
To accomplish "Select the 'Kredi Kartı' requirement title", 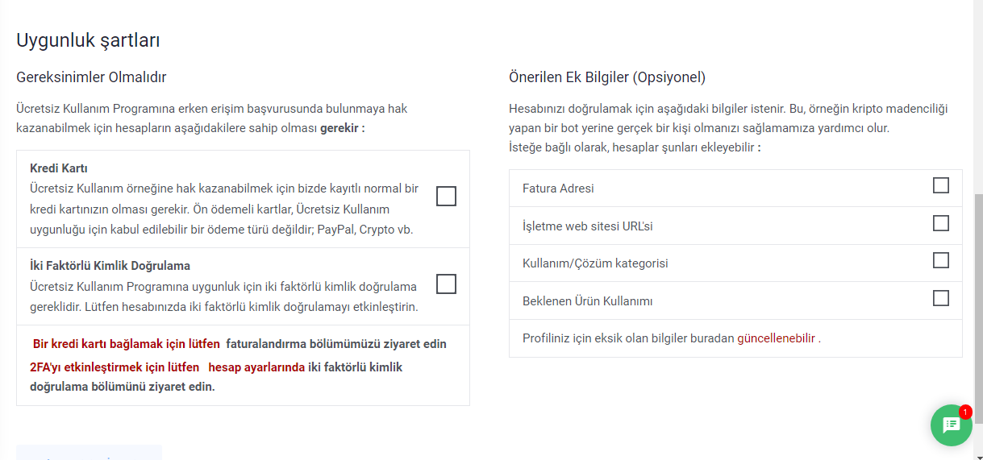I will pyautogui.click(x=59, y=168).
